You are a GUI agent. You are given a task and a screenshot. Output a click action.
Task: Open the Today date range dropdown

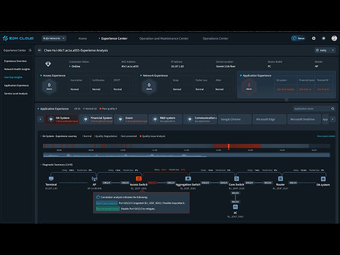[325, 50]
